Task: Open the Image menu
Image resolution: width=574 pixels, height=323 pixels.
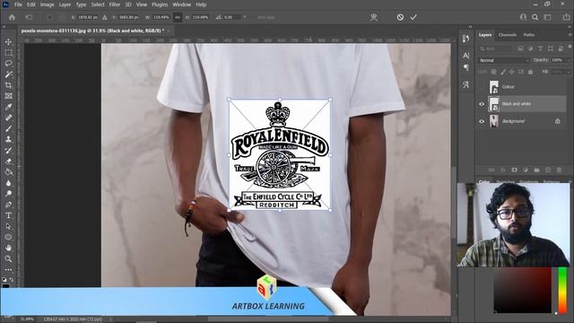Action: [47, 4]
